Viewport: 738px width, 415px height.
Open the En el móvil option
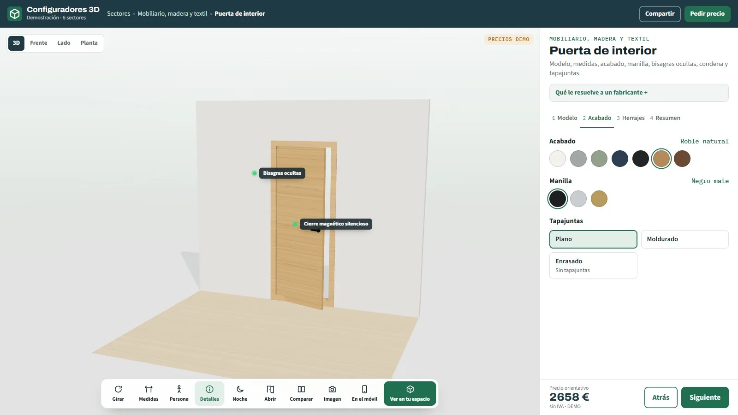[x=364, y=393]
